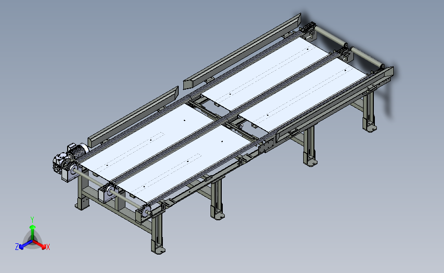The width and height of the screenshot is (444, 273).
Task: Select the electric drive motor on conveyor
Action: 78,150
